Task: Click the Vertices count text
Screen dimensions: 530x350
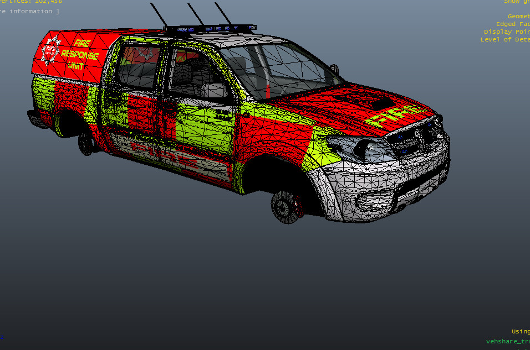Action: pyautogui.click(x=30, y=2)
